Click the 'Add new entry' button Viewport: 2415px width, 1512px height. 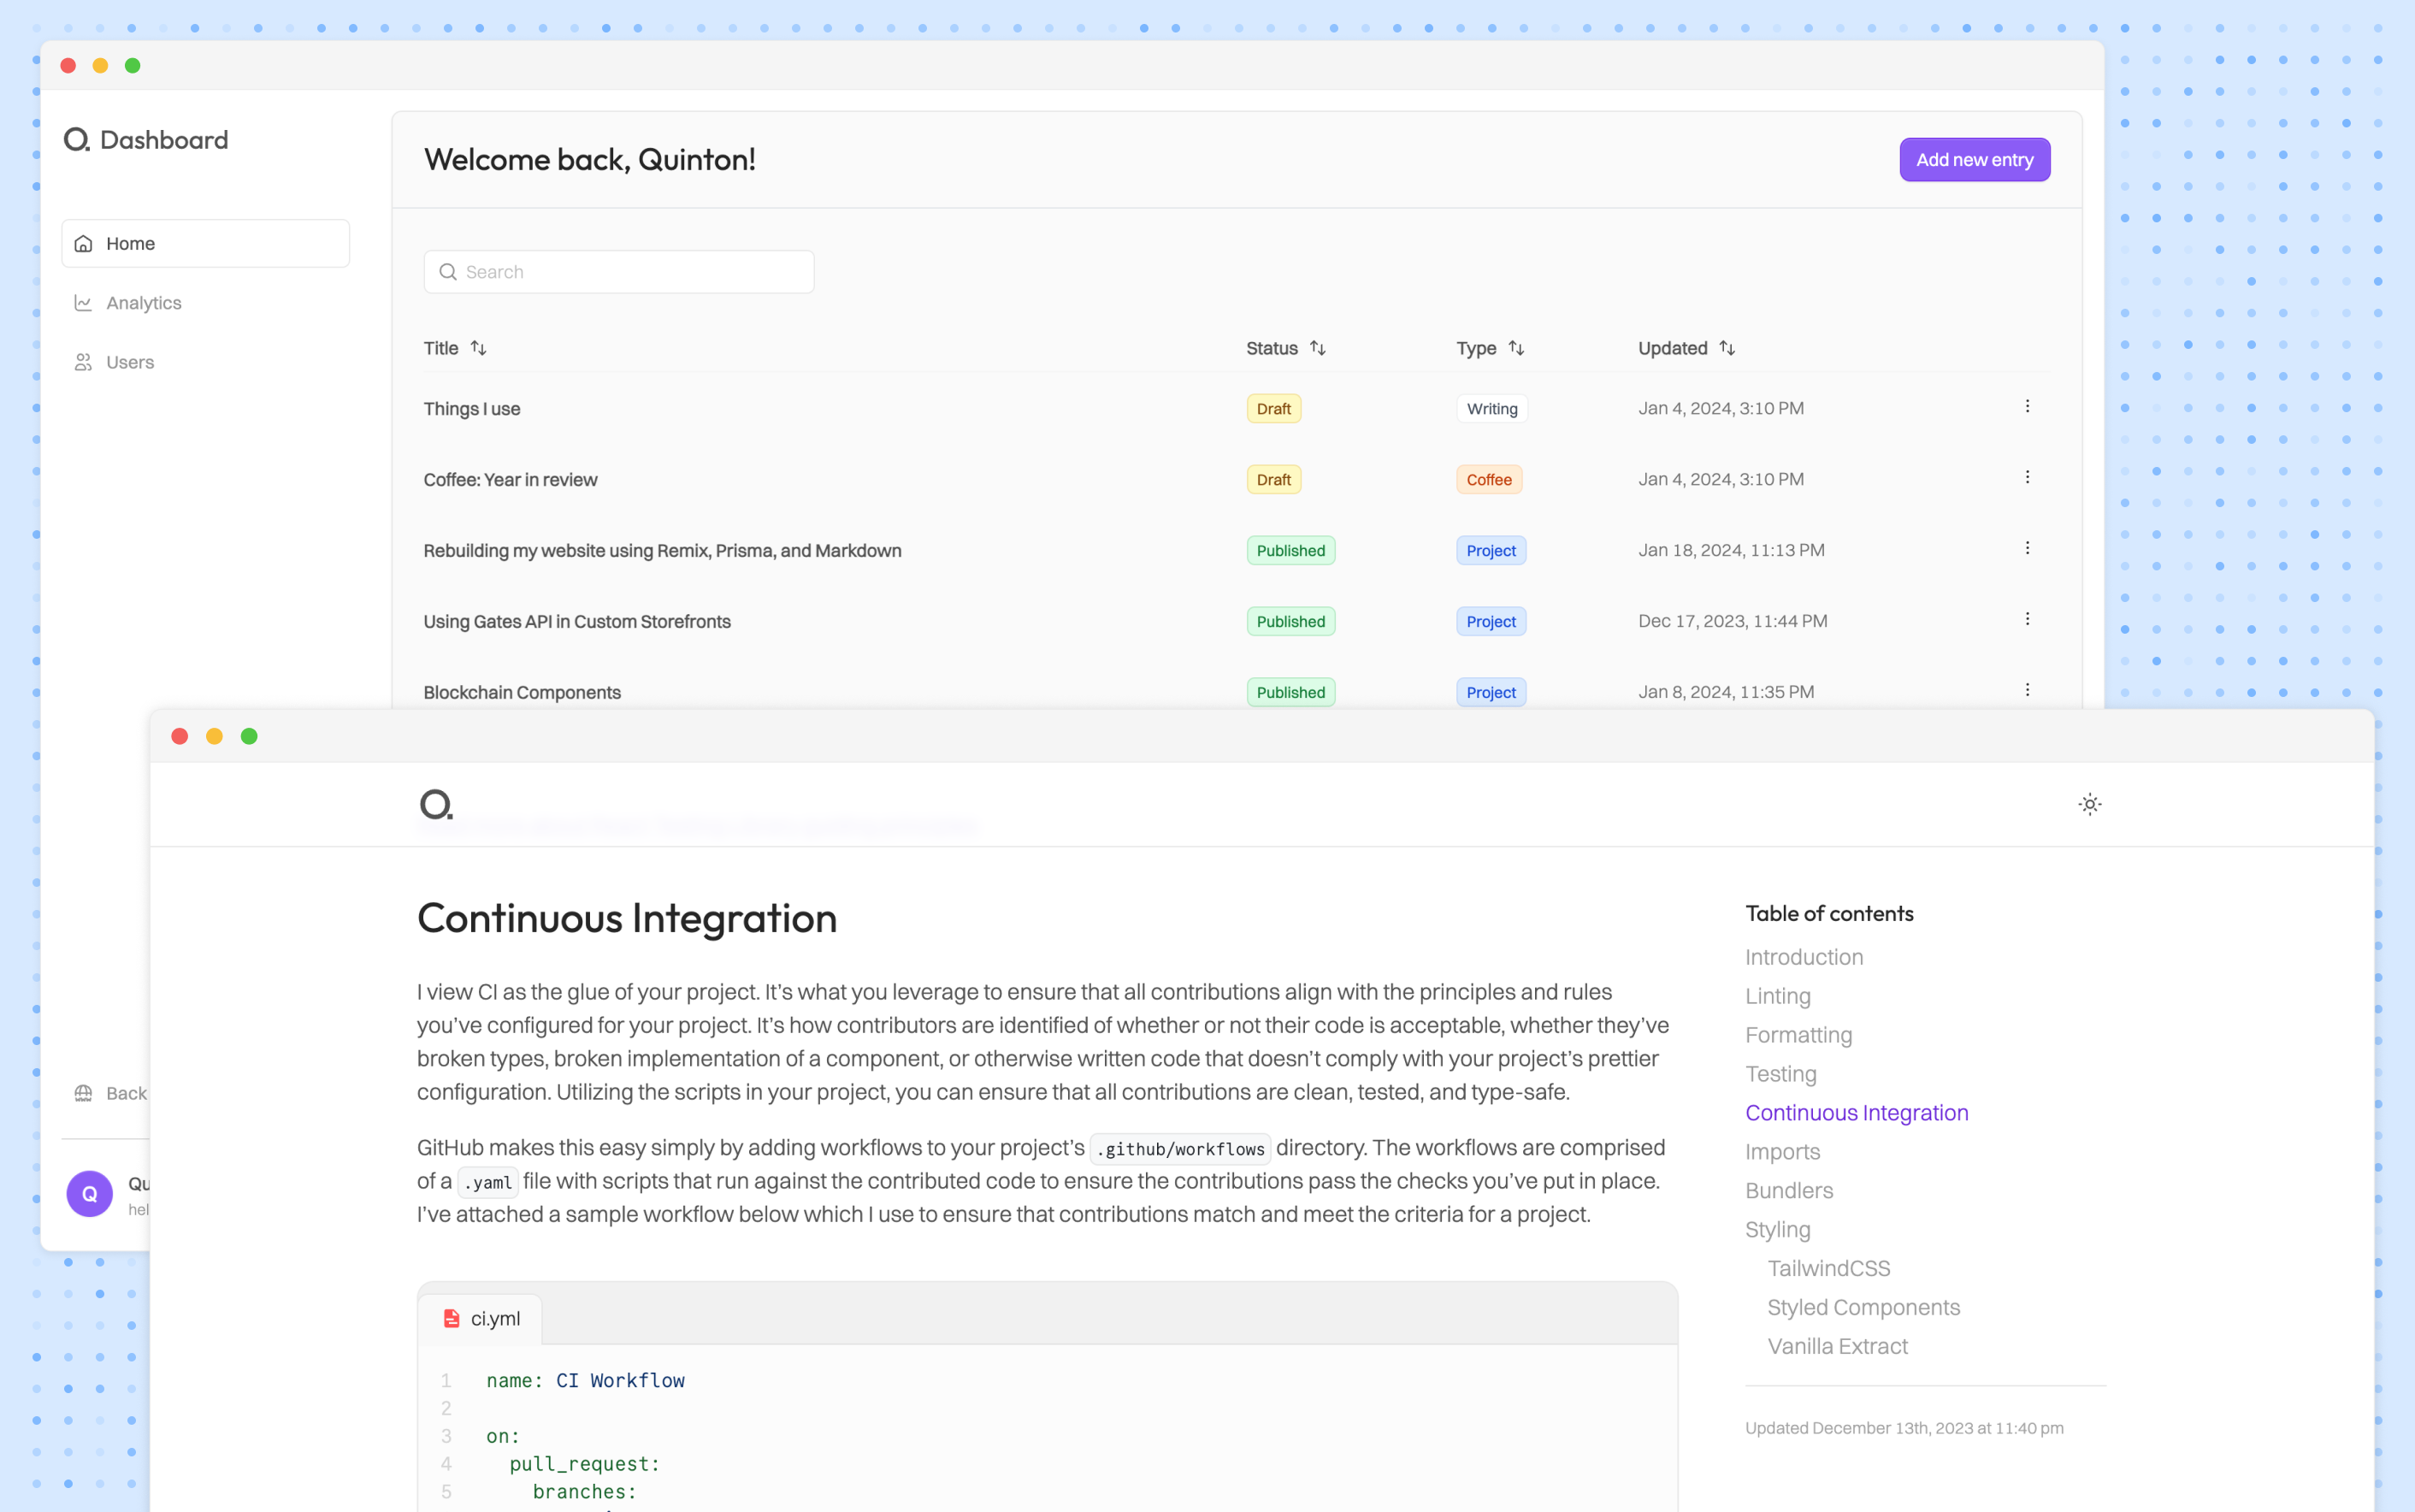tap(1973, 158)
